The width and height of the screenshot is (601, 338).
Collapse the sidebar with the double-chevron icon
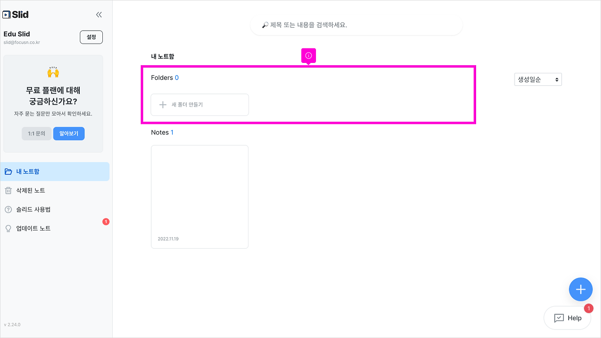[x=99, y=14]
